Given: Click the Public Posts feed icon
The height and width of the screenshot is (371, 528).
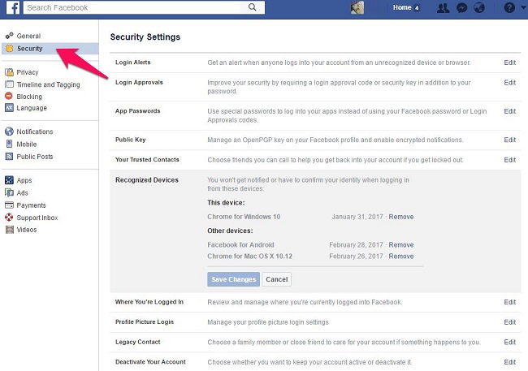Looking at the screenshot, I should pos(9,156).
